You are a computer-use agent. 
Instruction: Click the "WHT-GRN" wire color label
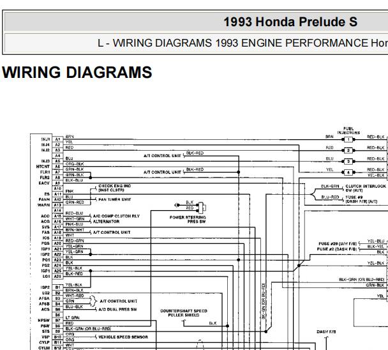[x=75, y=218]
